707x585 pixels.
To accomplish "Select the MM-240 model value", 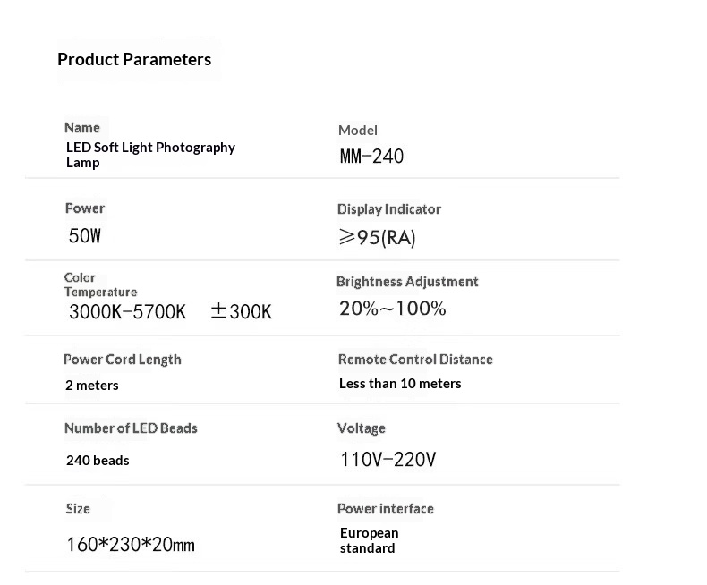I will 371,157.
